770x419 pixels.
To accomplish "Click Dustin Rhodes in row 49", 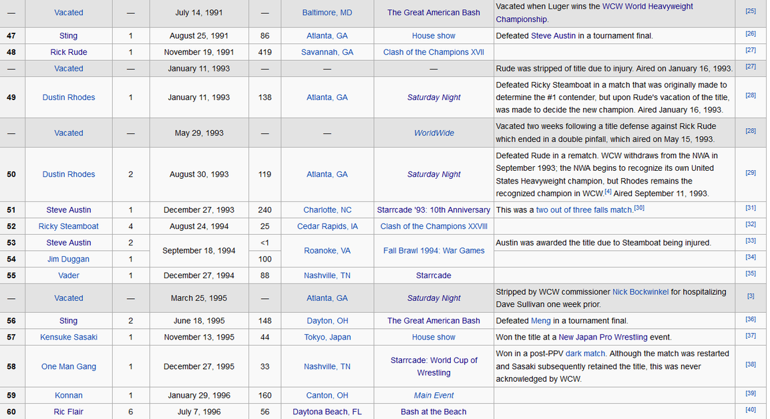I will (x=68, y=97).
